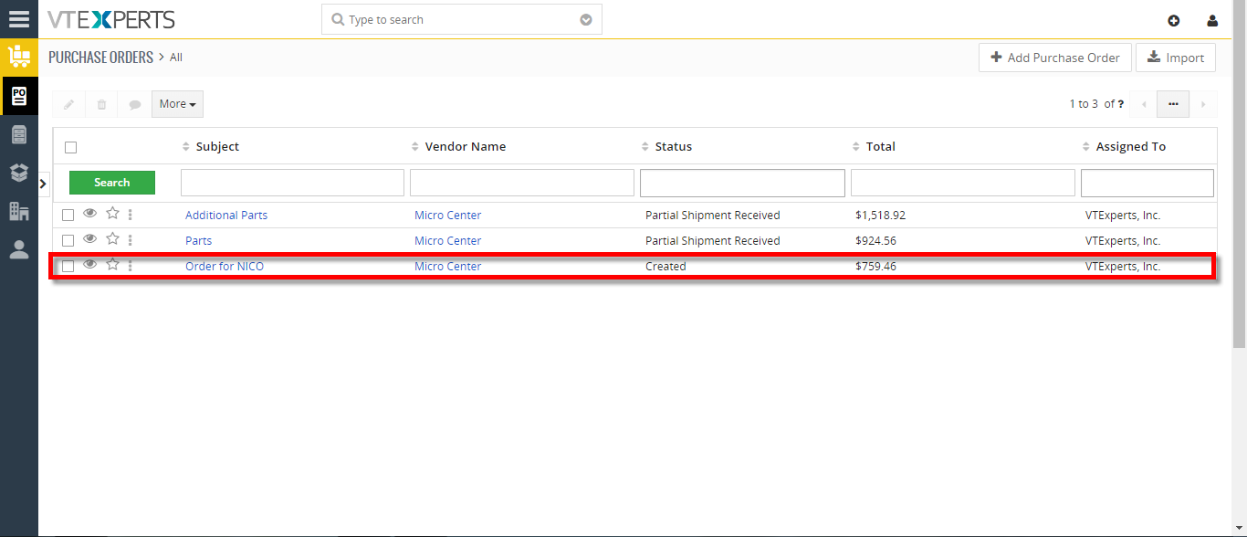Open the calculator-style sidebar module icon
Screen dimensions: 1247x537
click(x=18, y=134)
